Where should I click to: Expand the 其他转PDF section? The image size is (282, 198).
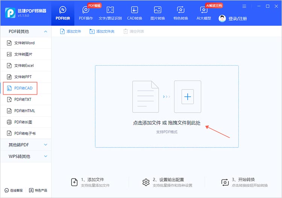point(26,145)
